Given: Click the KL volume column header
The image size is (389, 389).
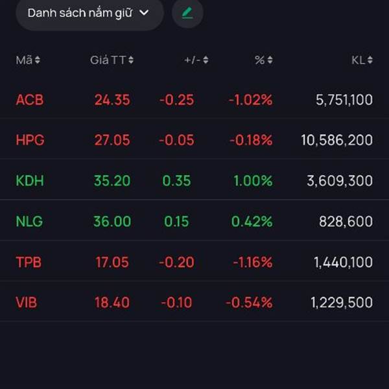Looking at the screenshot, I should tap(358, 60).
